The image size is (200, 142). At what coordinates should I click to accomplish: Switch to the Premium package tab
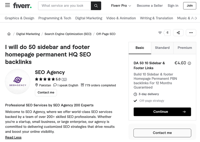pos(185,48)
